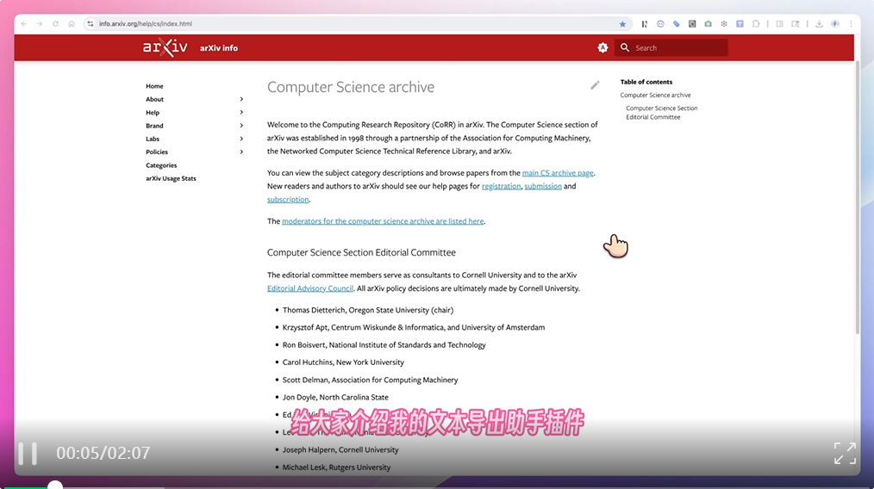Click the Scott Delman list entry
The image size is (874, 489).
point(370,380)
